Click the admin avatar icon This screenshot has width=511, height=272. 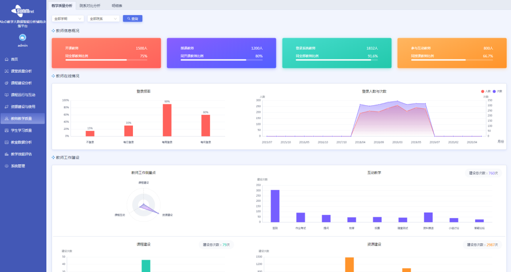23,37
